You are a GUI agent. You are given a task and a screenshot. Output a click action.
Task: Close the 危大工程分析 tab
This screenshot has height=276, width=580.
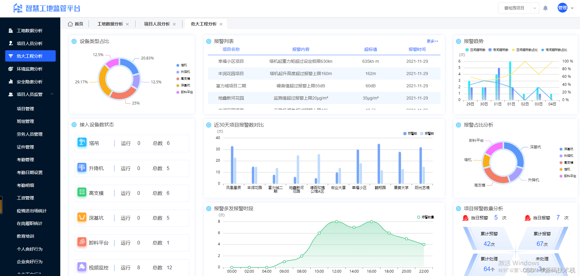221,24
